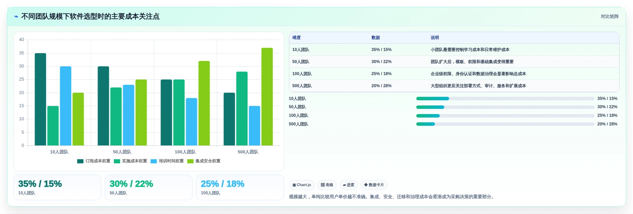Image resolution: width=633 pixels, height=214 pixels.
Task: Toggle the 实施成本权重 legend item
Action: tap(130, 161)
